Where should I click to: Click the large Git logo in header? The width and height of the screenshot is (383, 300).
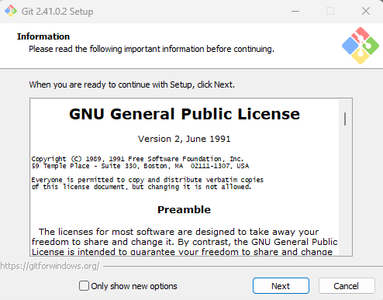pos(361,46)
